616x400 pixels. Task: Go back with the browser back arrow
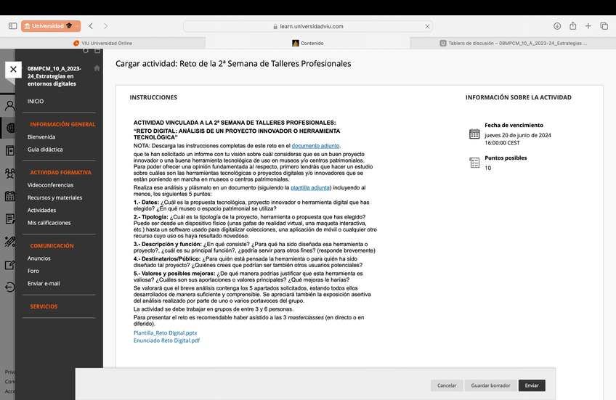[91, 26]
